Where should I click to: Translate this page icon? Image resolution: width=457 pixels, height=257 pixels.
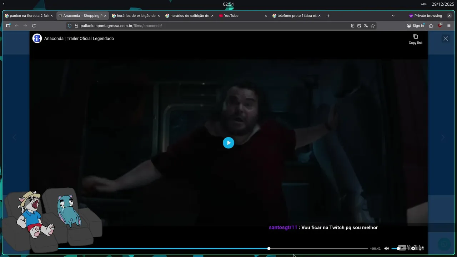[366, 26]
